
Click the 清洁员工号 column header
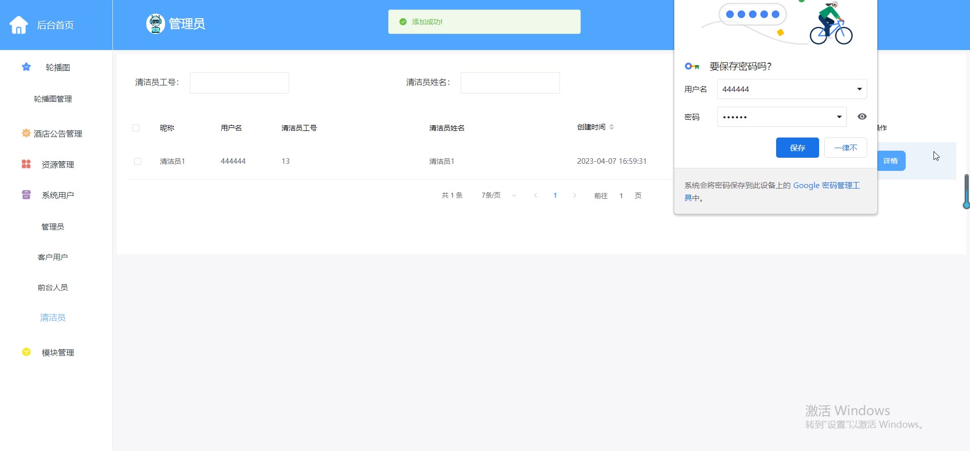pos(299,128)
